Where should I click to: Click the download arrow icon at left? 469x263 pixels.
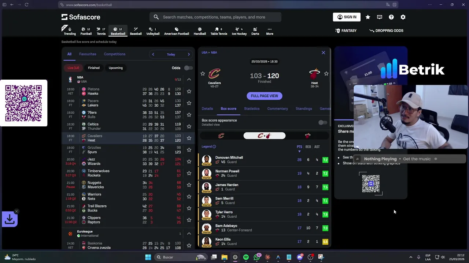10,219
